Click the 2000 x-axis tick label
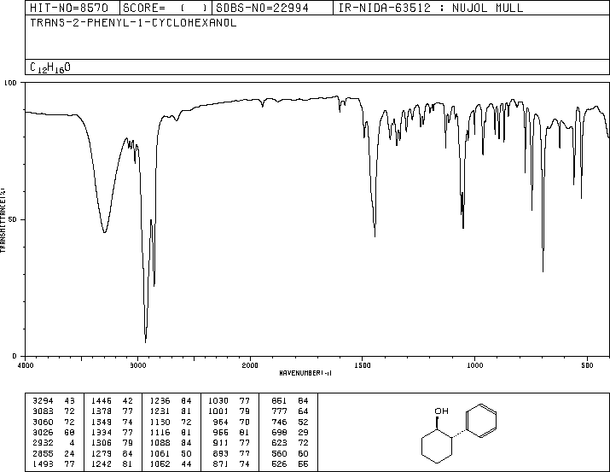The image size is (610, 472). [250, 365]
